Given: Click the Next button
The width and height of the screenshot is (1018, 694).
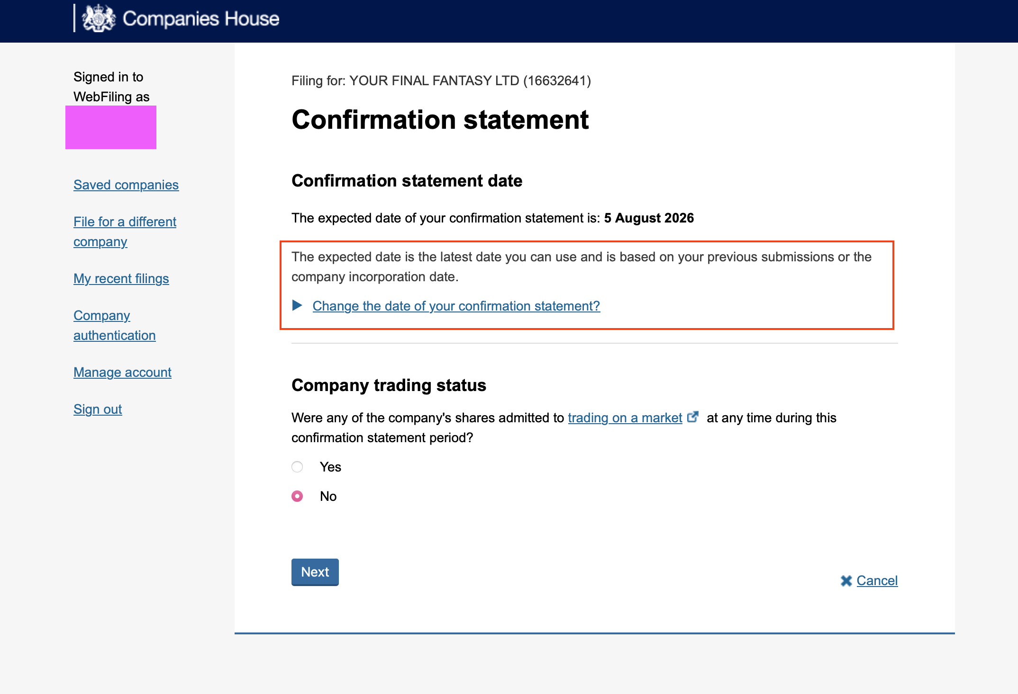Looking at the screenshot, I should (x=315, y=572).
